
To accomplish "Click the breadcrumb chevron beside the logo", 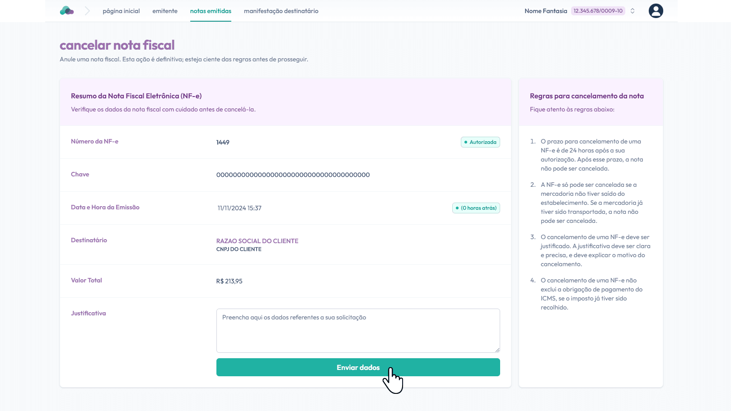I will (x=87, y=11).
